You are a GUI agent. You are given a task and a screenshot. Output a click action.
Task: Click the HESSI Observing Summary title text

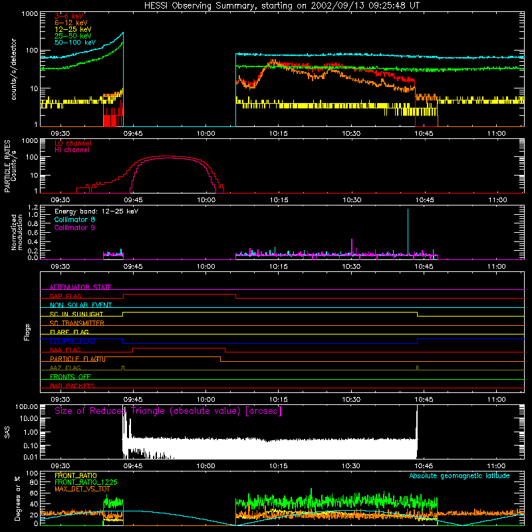[281, 6]
